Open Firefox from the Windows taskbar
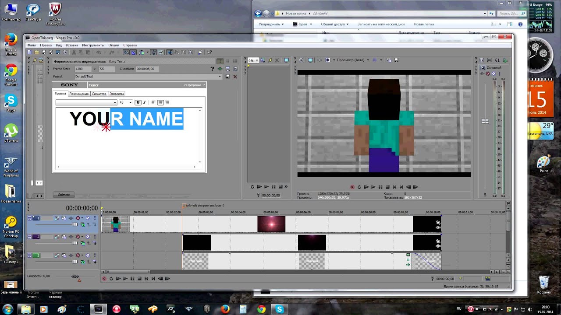This screenshot has width=561, height=315. (225, 309)
